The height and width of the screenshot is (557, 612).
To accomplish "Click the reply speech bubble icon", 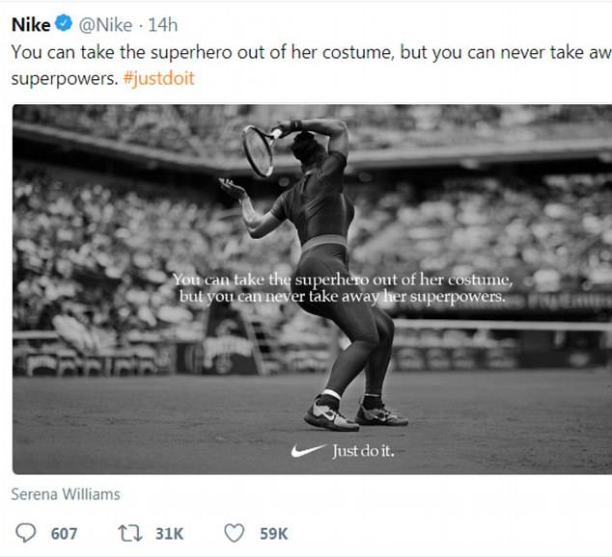I will tap(27, 533).
